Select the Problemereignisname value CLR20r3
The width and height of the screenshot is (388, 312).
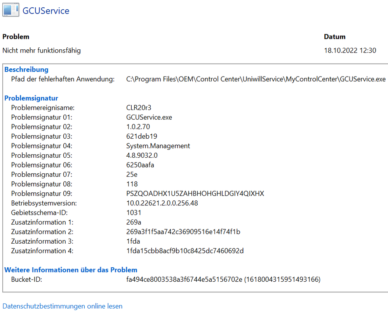click(138, 108)
